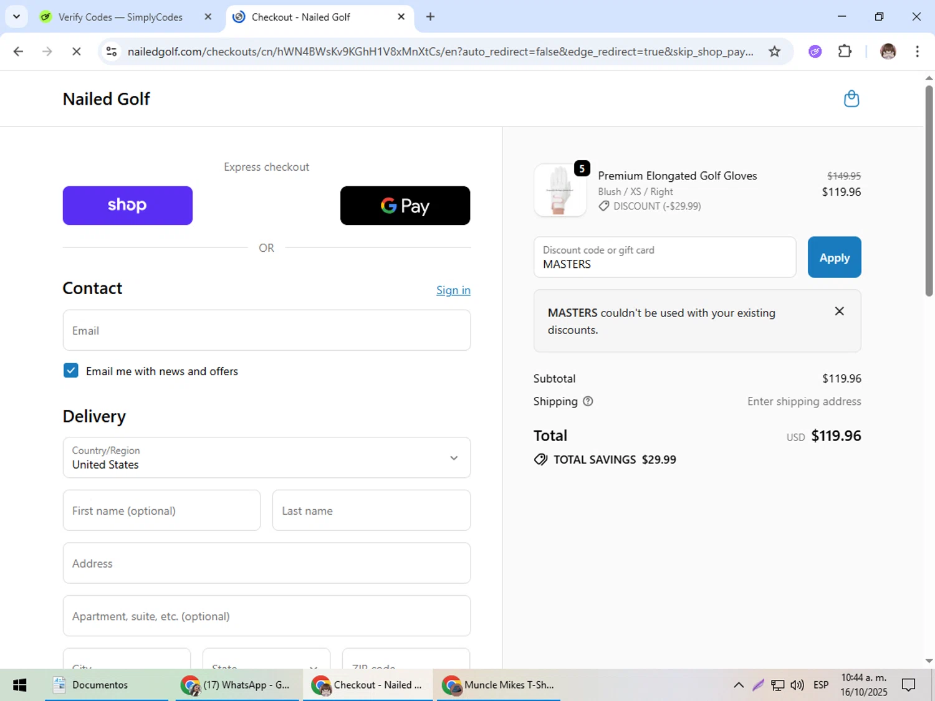Open the notification center icon

(x=908, y=685)
